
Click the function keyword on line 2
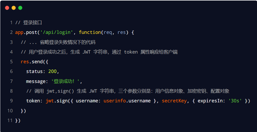point(90,33)
